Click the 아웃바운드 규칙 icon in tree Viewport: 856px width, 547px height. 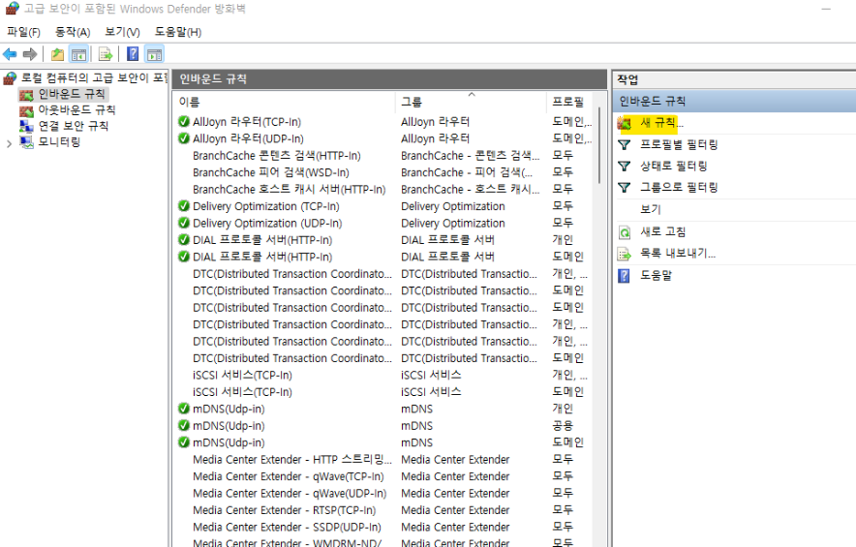(x=26, y=110)
